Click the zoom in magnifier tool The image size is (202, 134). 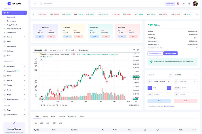coord(36,91)
